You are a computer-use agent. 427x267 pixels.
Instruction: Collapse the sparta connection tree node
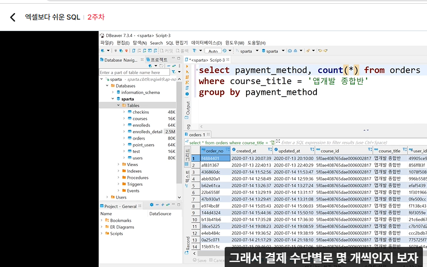[101, 79]
